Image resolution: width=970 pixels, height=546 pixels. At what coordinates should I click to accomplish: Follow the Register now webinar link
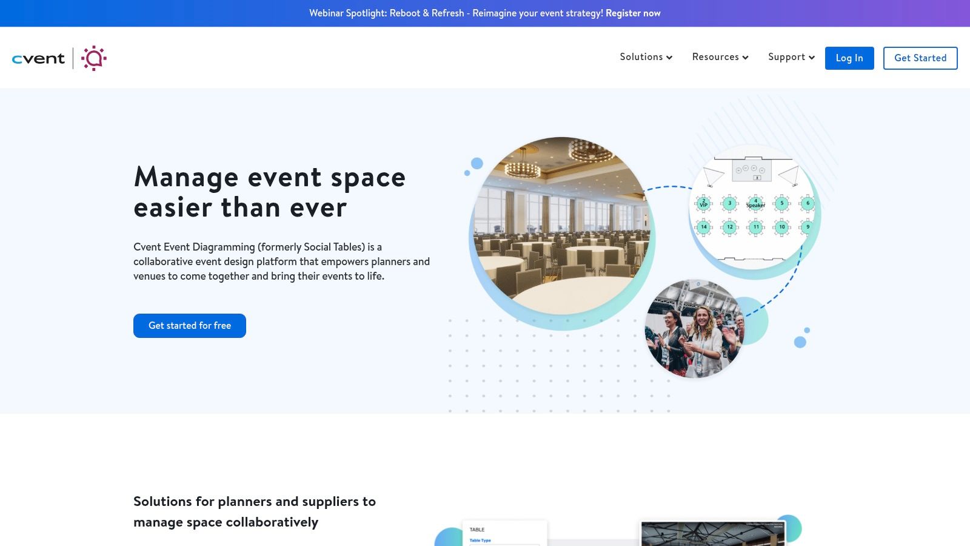pos(633,13)
